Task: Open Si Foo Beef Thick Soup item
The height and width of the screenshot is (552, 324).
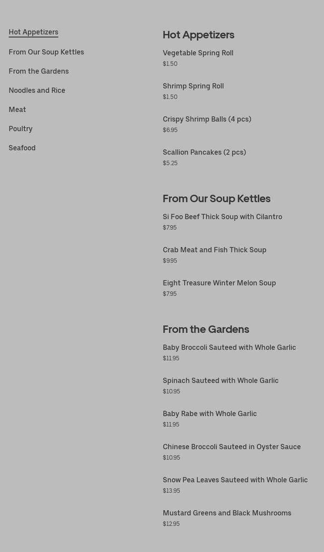Action: pos(223,217)
